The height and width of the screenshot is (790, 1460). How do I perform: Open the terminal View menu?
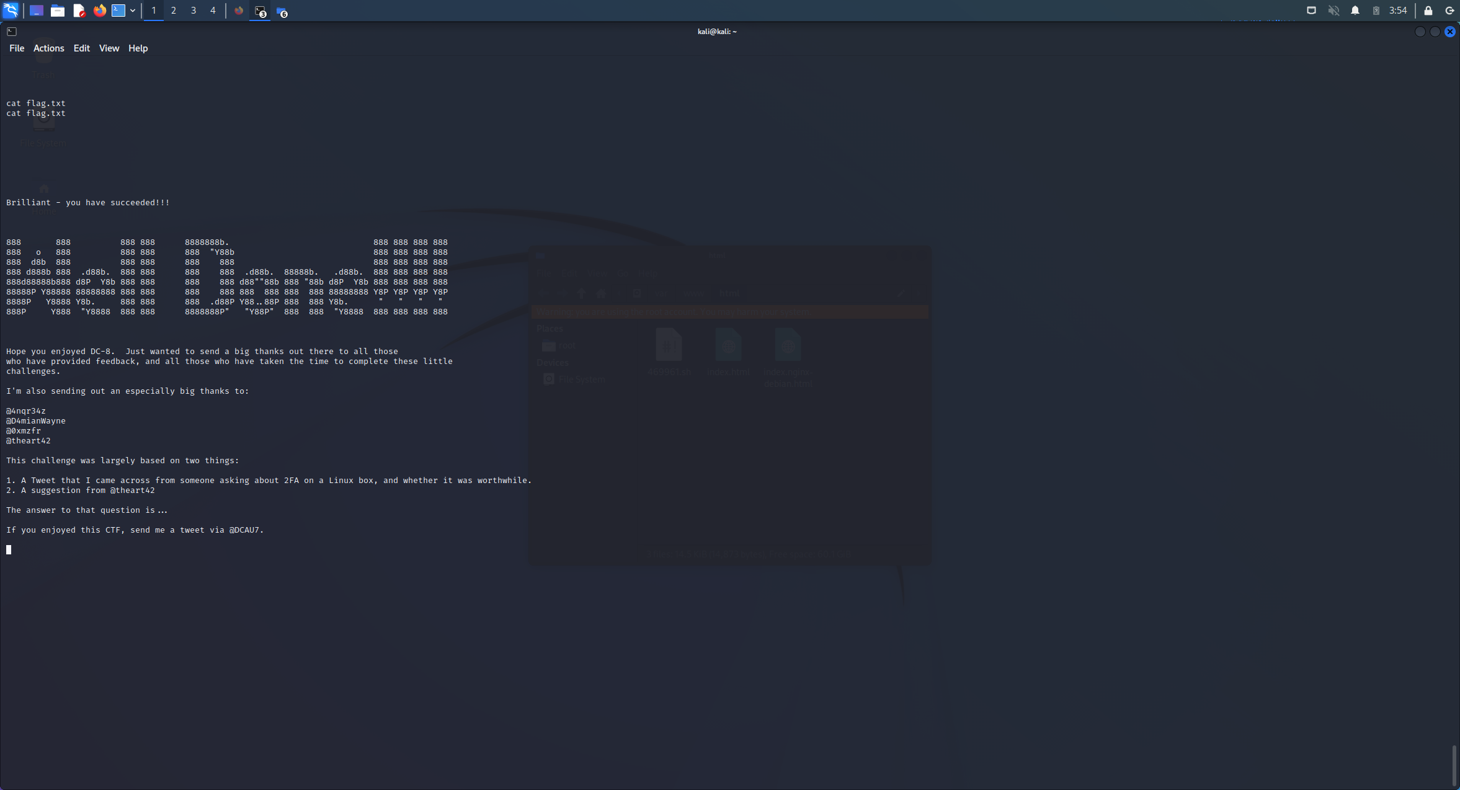pos(109,48)
